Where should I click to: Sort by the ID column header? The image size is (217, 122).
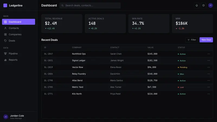tap(45, 47)
